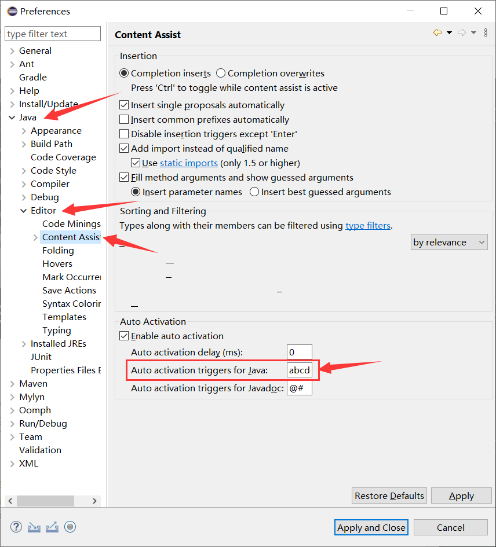This screenshot has height=547, width=496.
Task: Click the tree's horizontal scrollbar
Action: tap(52, 501)
